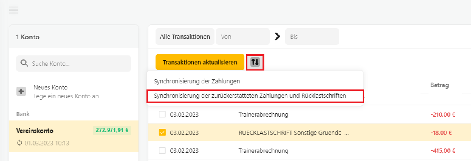Click the arrow icon between Von and Bis

click(x=278, y=37)
